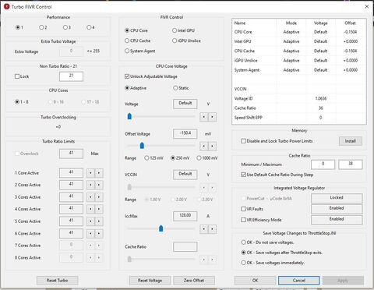Decrease IccMax with the left arrow

[204, 229]
